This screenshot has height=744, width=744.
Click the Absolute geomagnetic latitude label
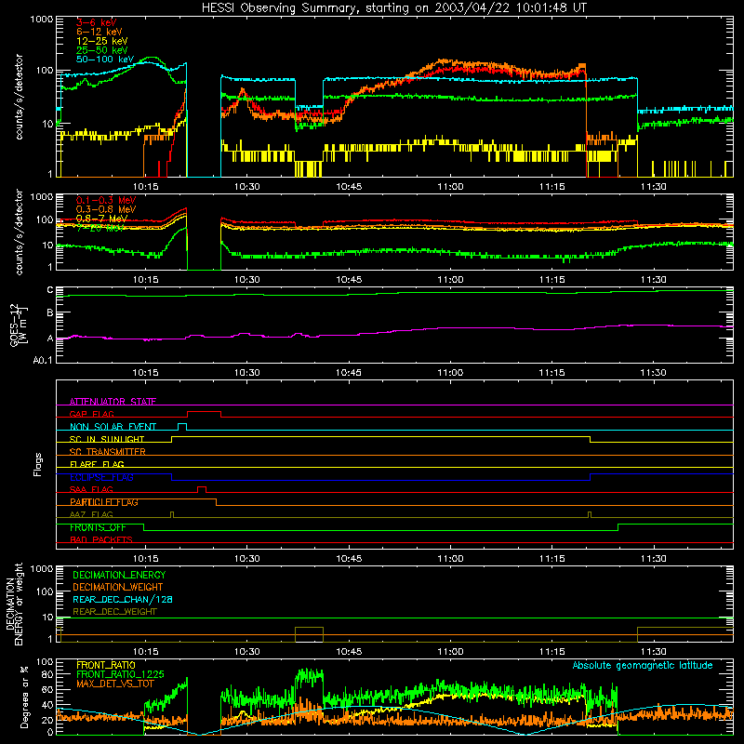(643, 665)
